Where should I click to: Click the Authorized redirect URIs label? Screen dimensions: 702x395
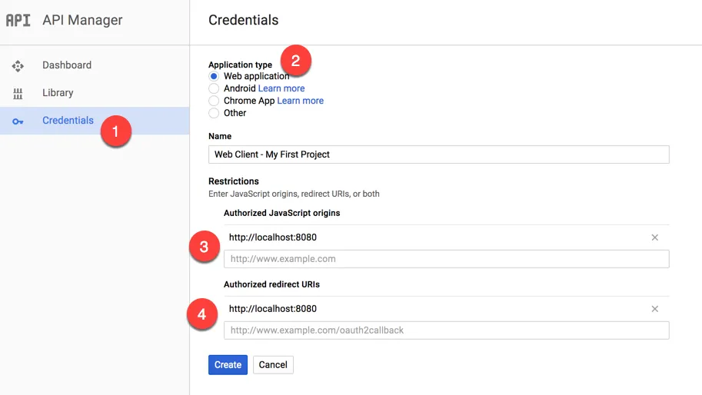pyautogui.click(x=271, y=284)
